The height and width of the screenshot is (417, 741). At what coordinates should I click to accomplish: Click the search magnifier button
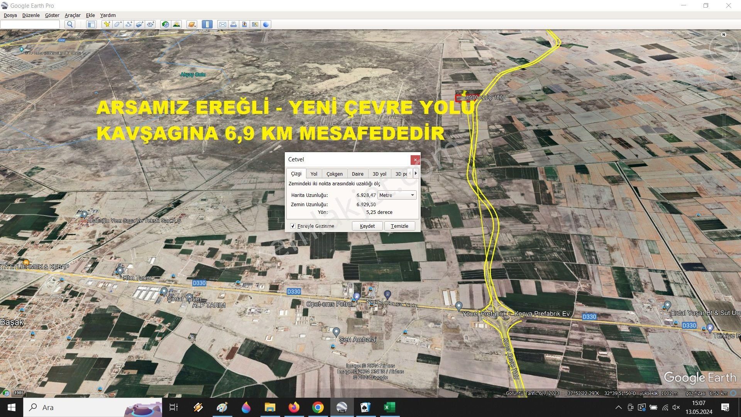69,24
